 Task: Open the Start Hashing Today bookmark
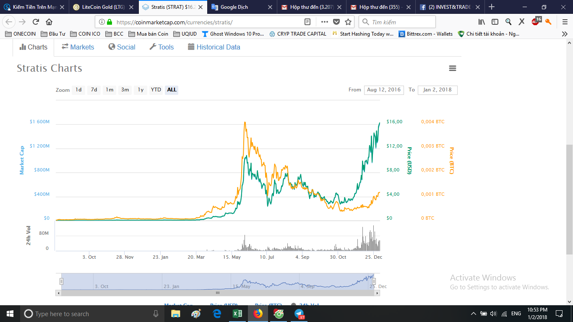[x=363, y=34]
